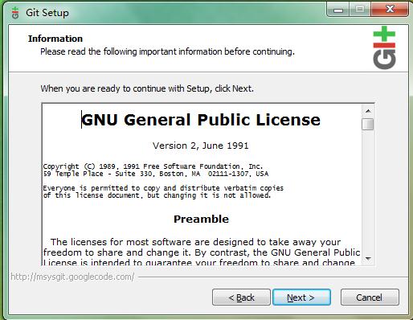Click '59 Temple Place' address line
This screenshot has height=320, width=413.
point(156,174)
